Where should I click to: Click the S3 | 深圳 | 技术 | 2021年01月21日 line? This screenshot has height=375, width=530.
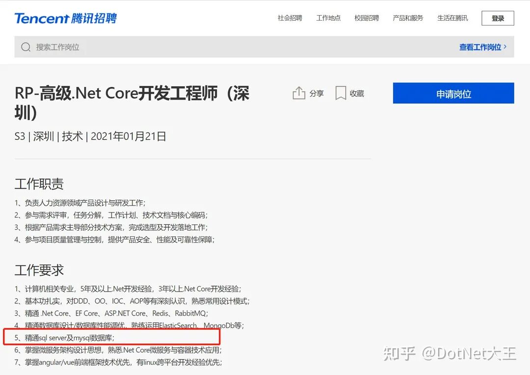tap(90, 136)
